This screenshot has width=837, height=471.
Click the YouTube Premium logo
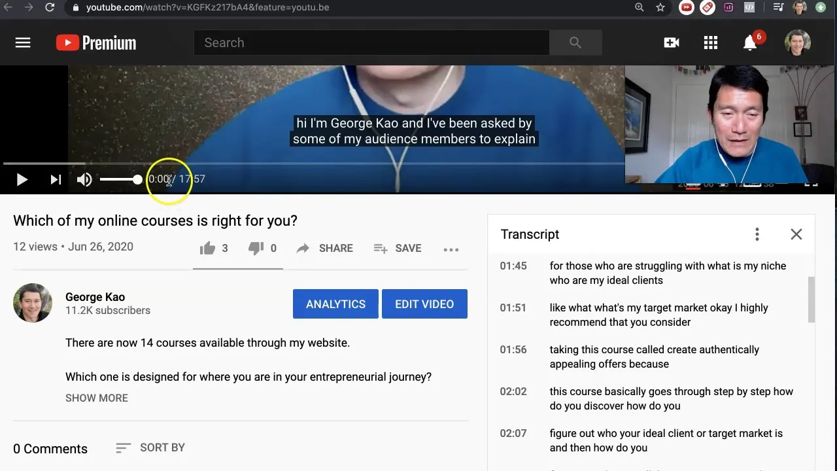[x=95, y=42]
